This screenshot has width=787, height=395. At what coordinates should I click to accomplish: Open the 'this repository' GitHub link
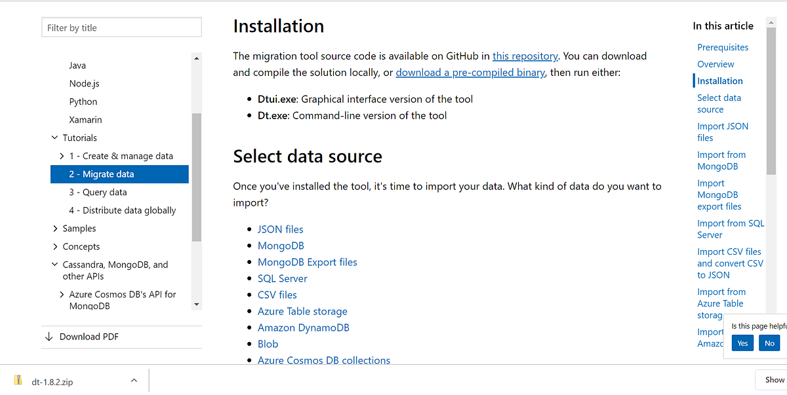(x=525, y=56)
